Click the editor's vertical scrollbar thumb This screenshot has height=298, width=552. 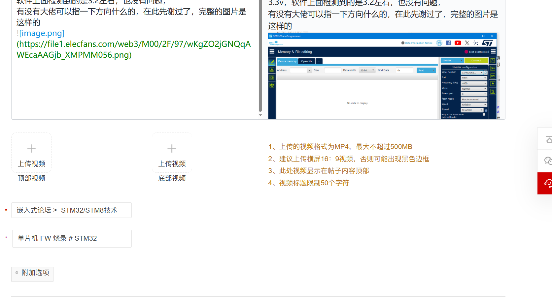[260, 56]
